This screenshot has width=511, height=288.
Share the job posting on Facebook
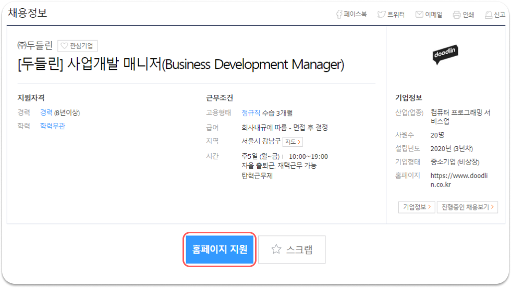[x=351, y=14]
